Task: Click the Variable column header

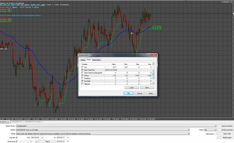Action: pyautogui.click(x=93, y=64)
